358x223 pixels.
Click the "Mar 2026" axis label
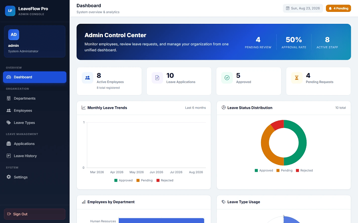[97, 172]
